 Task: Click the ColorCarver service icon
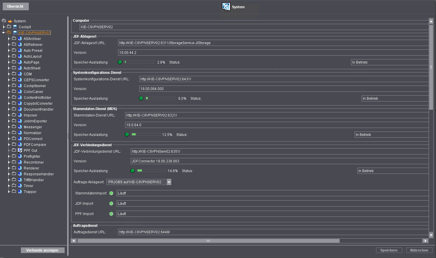point(20,91)
